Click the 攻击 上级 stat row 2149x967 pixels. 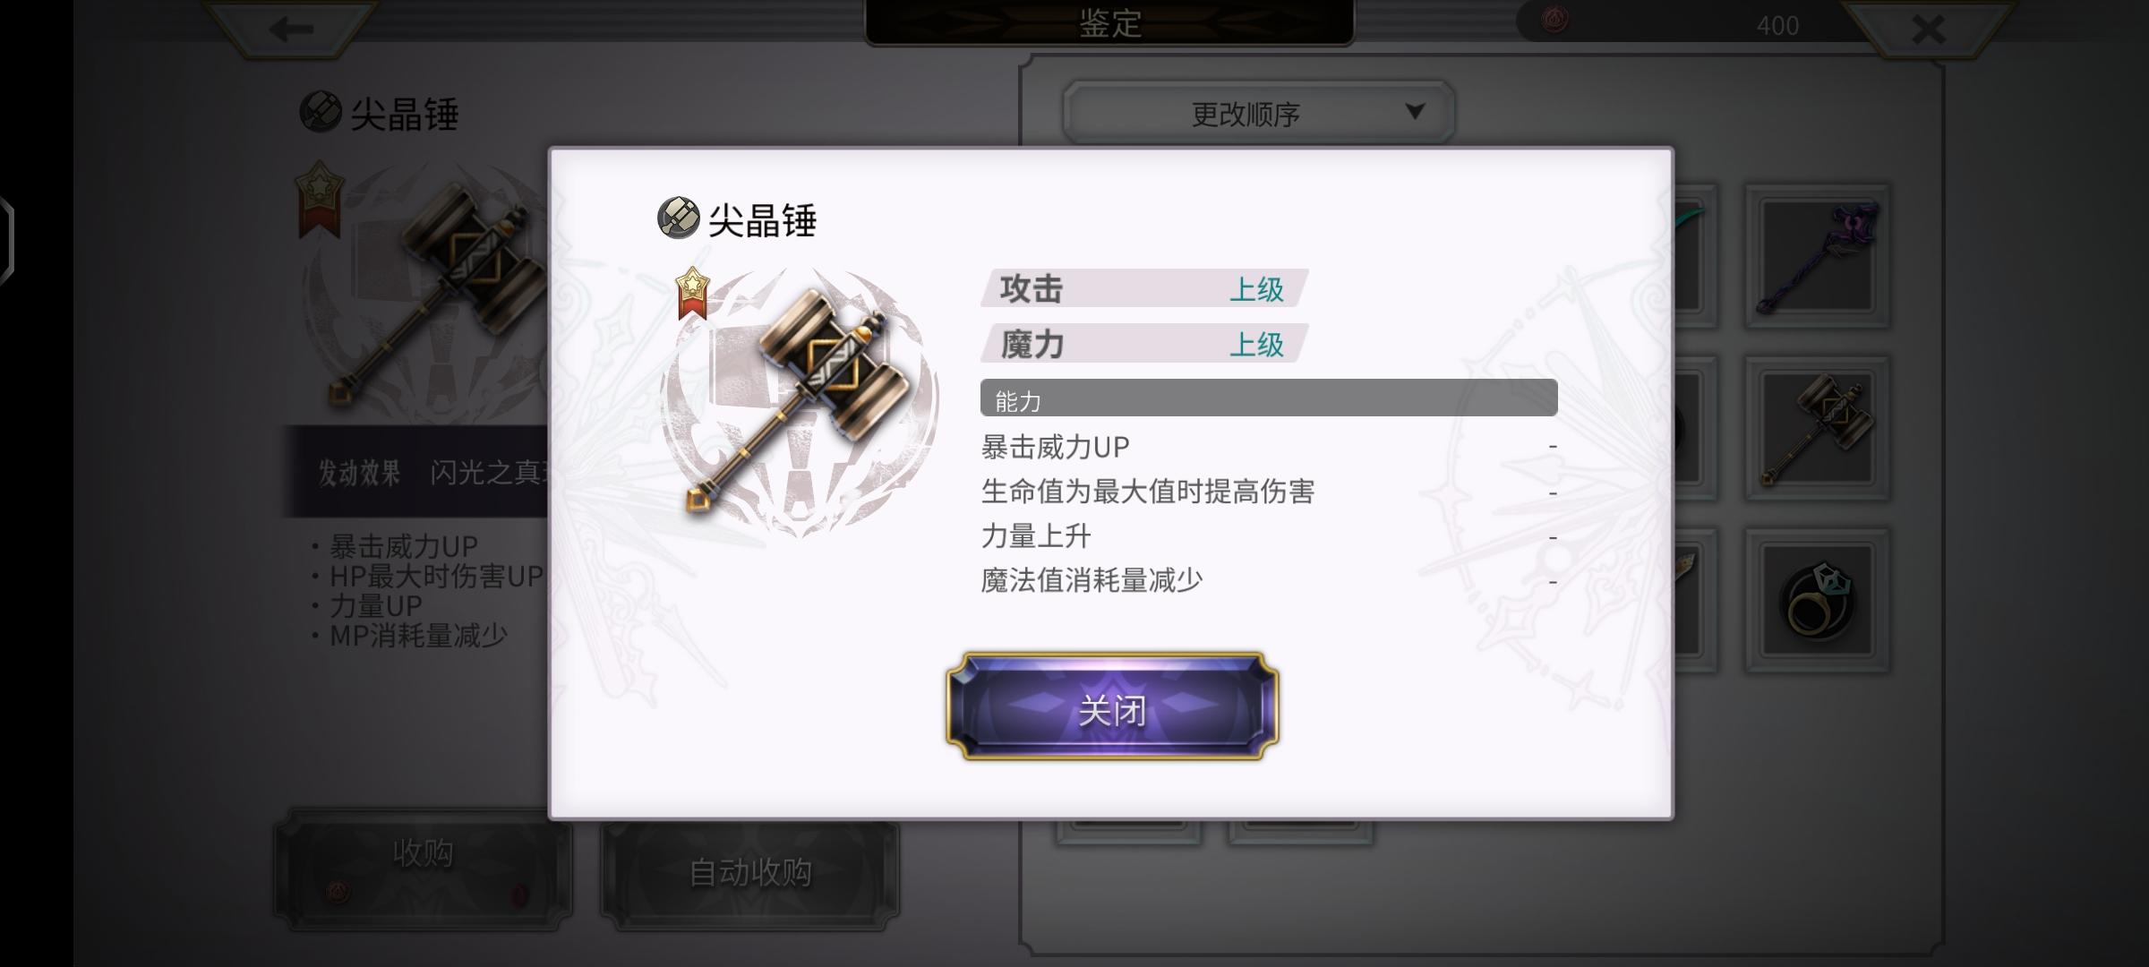1143,288
